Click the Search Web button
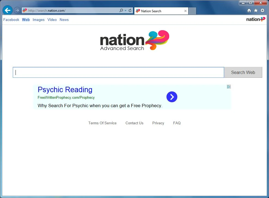Screen dimensions: 269x198 (243, 72)
